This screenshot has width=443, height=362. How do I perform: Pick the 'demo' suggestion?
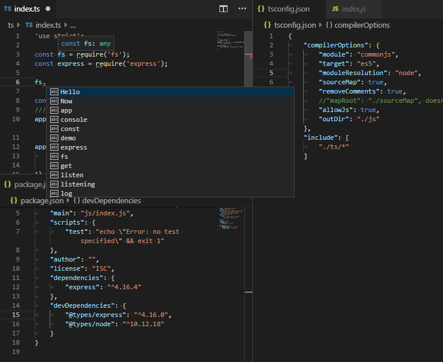(170, 138)
